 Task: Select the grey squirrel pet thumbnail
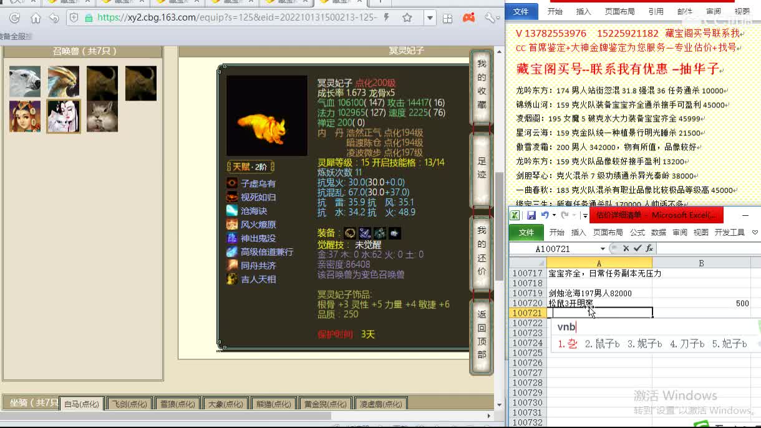[102, 117]
